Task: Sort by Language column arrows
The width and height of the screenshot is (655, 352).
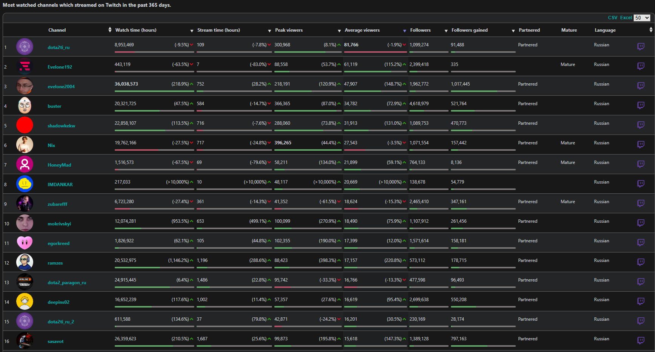Action: pos(651,30)
